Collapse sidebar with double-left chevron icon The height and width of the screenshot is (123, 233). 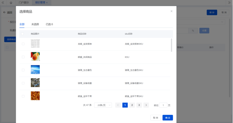(x=3, y=3)
